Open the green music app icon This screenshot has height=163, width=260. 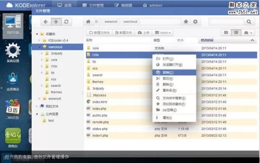[x=13, y=137]
